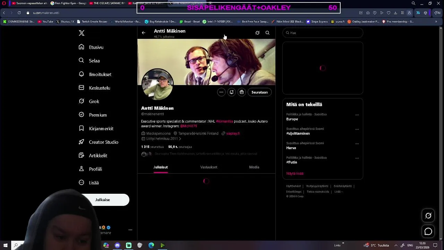The image size is (444, 250).
Task: Open options for Europe trend
Action: (x=357, y=115)
